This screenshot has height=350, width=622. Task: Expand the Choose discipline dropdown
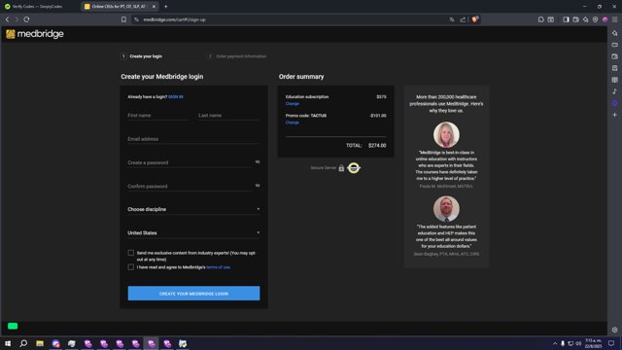point(193,209)
